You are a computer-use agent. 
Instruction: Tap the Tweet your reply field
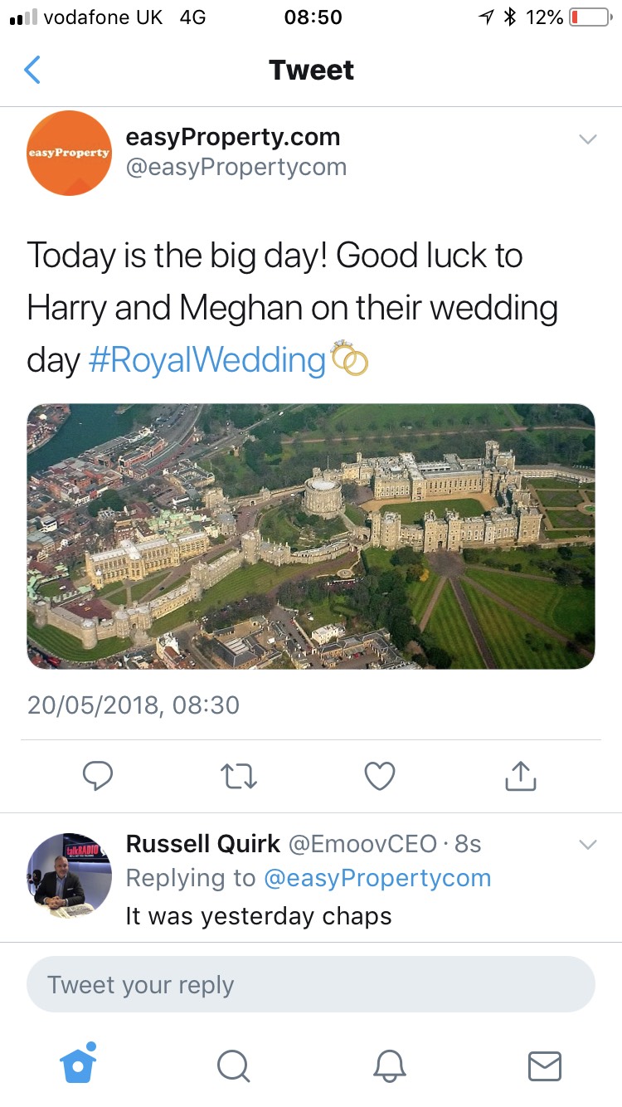tap(311, 985)
